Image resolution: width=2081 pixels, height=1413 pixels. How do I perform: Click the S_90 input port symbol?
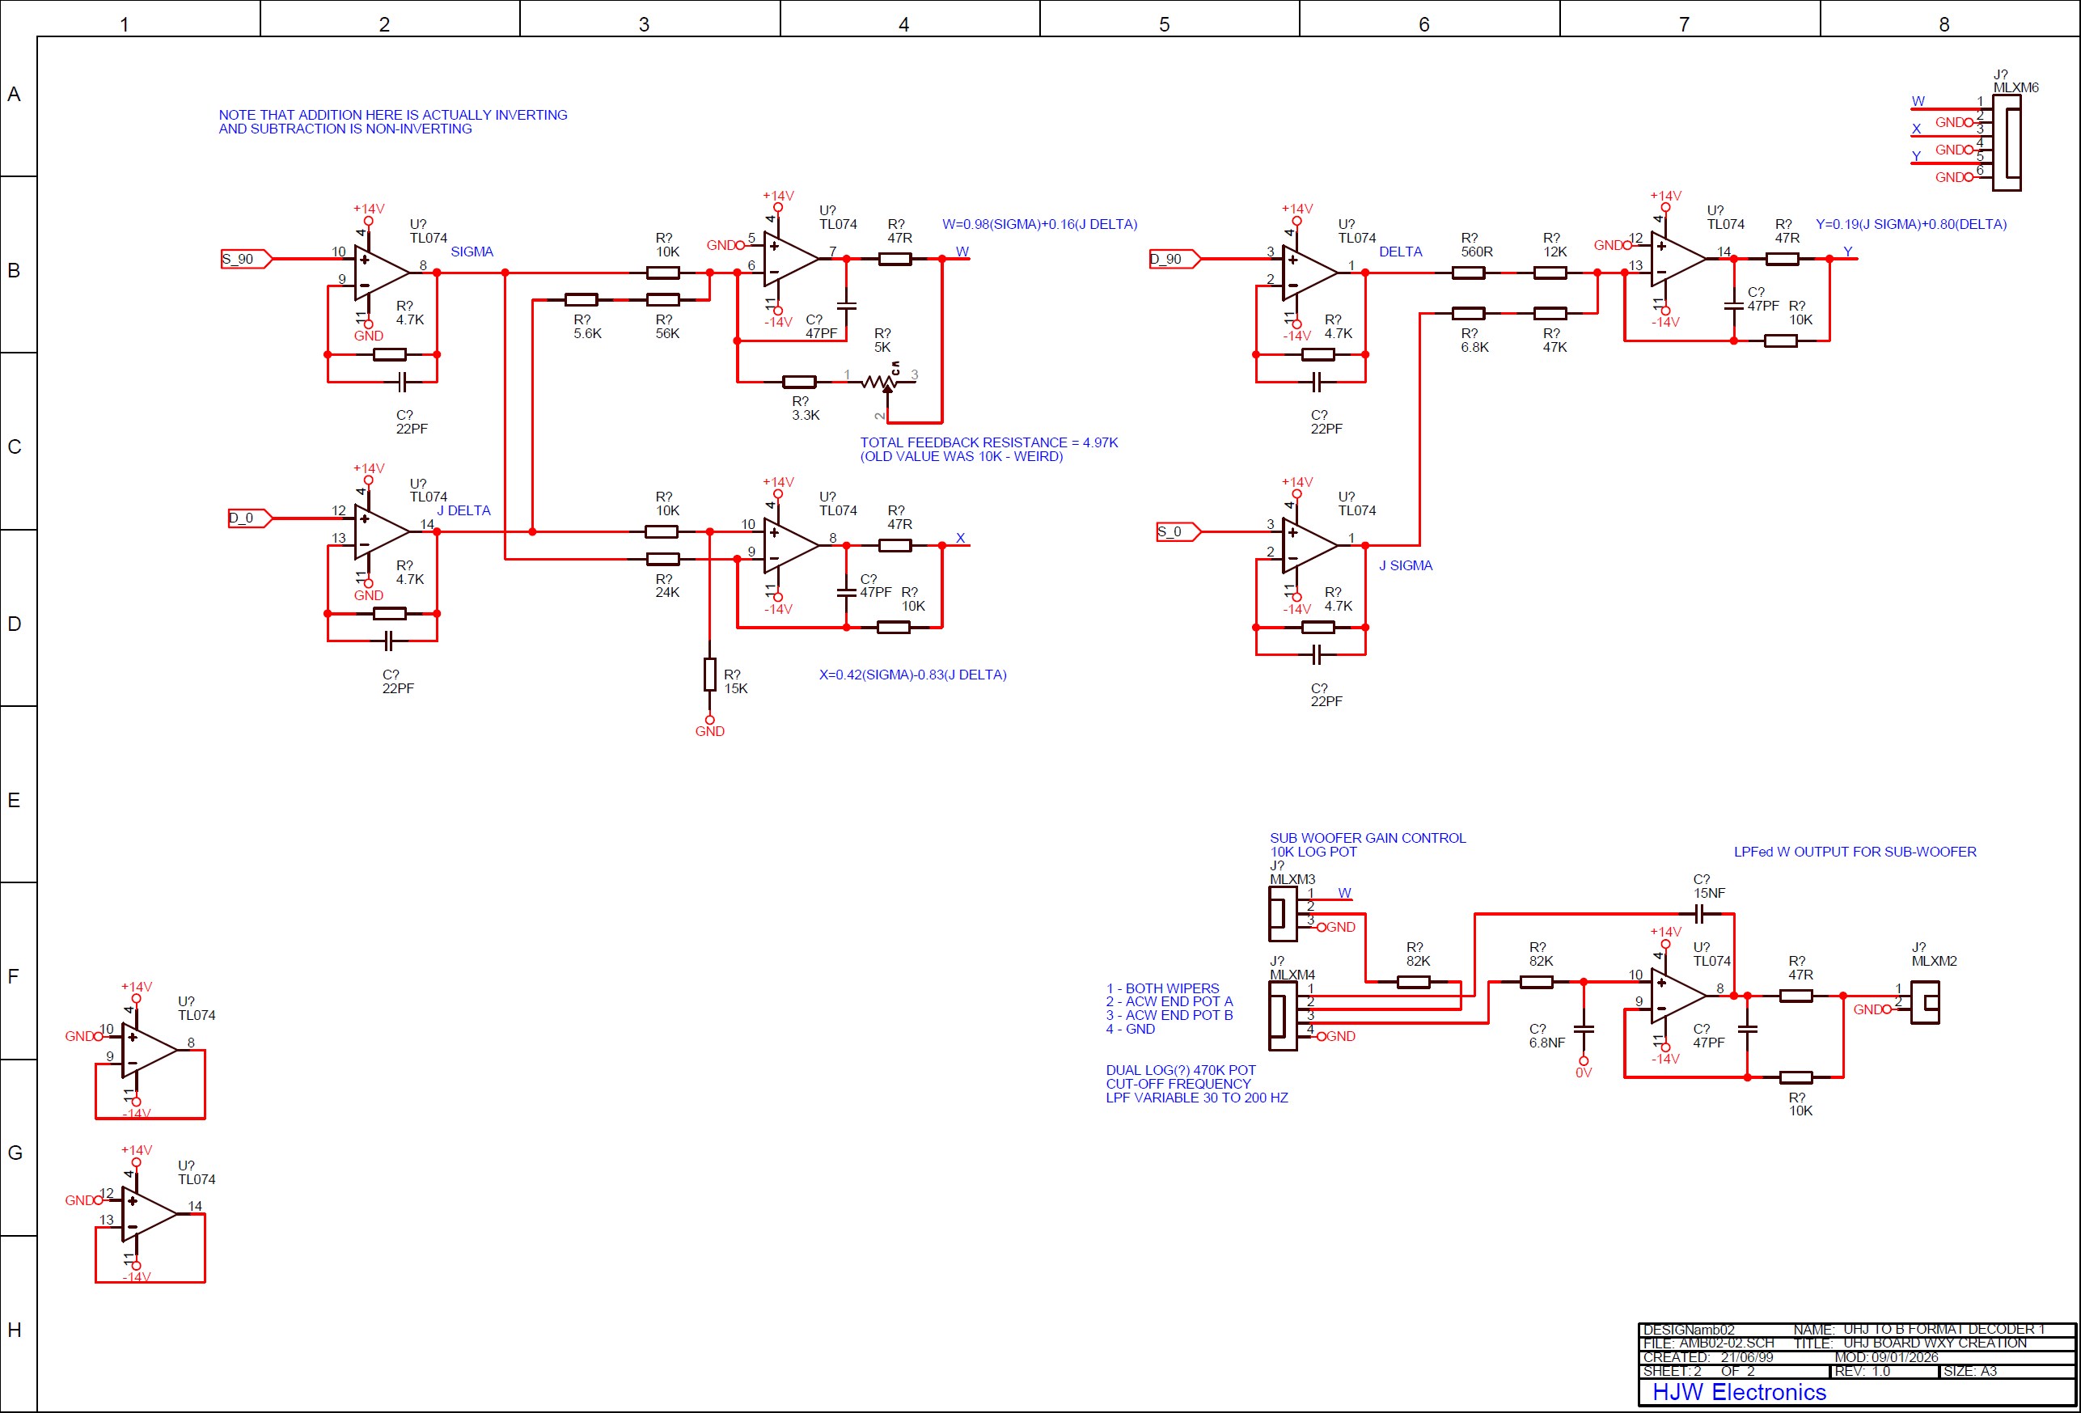tap(245, 259)
